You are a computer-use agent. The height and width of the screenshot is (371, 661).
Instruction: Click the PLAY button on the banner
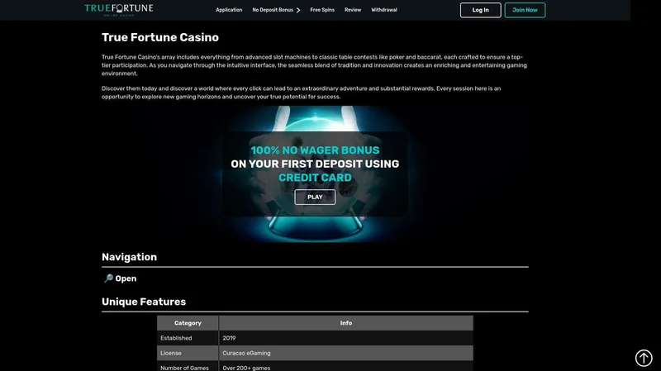coord(315,197)
